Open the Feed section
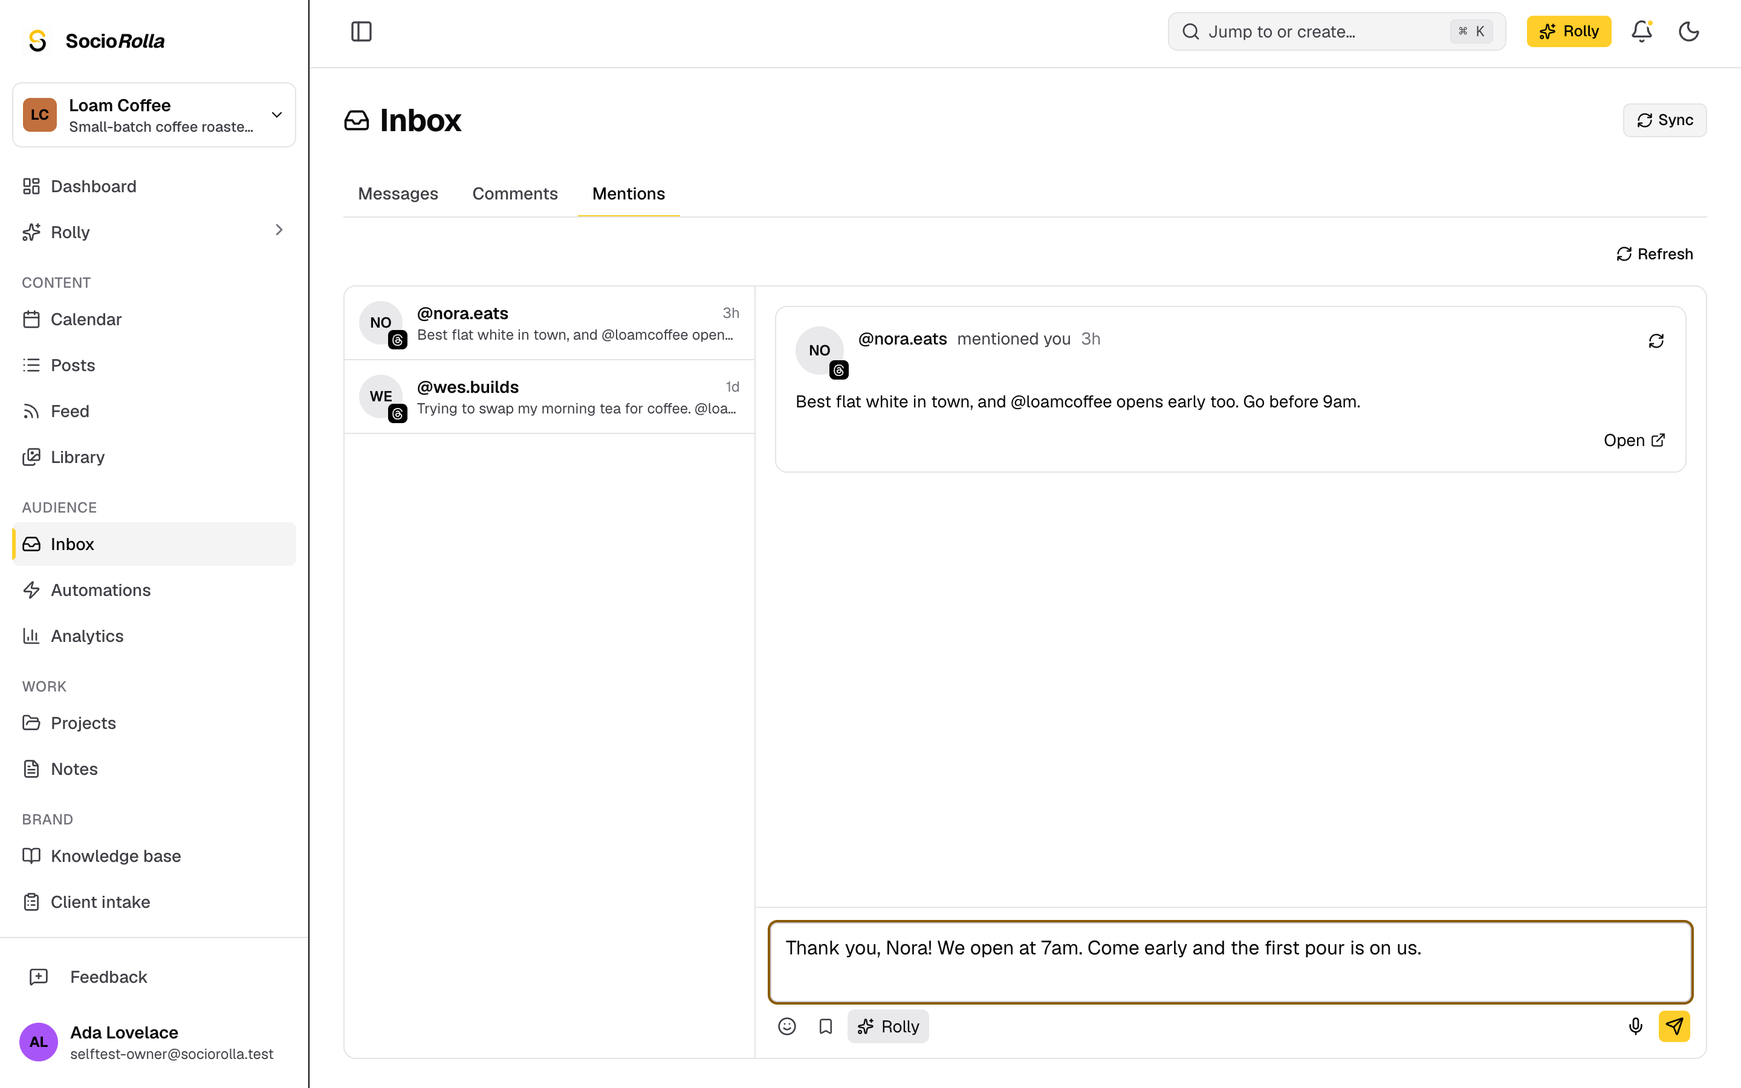1741x1088 pixels. tap(154, 411)
